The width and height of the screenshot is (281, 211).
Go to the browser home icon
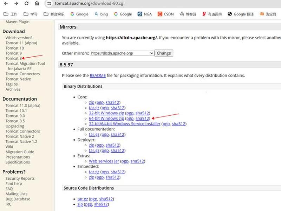(x=37, y=3)
